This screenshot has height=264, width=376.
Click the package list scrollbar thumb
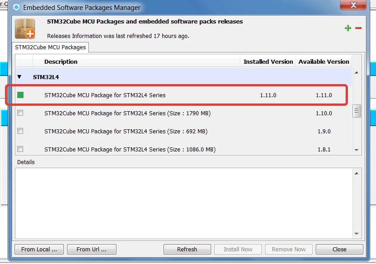pos(357,111)
